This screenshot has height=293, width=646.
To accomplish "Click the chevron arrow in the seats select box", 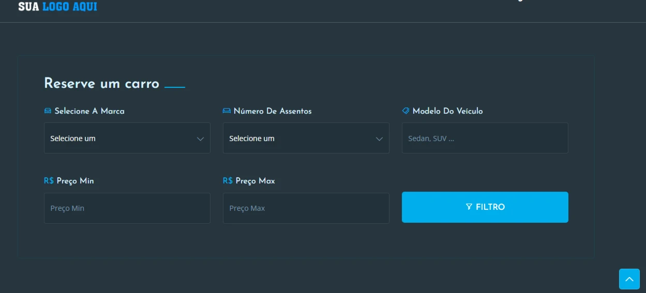I will pos(379,139).
